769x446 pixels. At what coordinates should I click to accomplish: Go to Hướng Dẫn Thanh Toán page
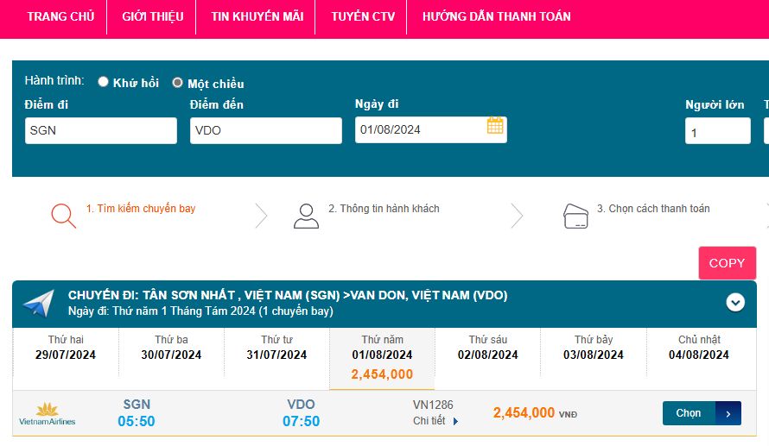pyautogui.click(x=496, y=16)
